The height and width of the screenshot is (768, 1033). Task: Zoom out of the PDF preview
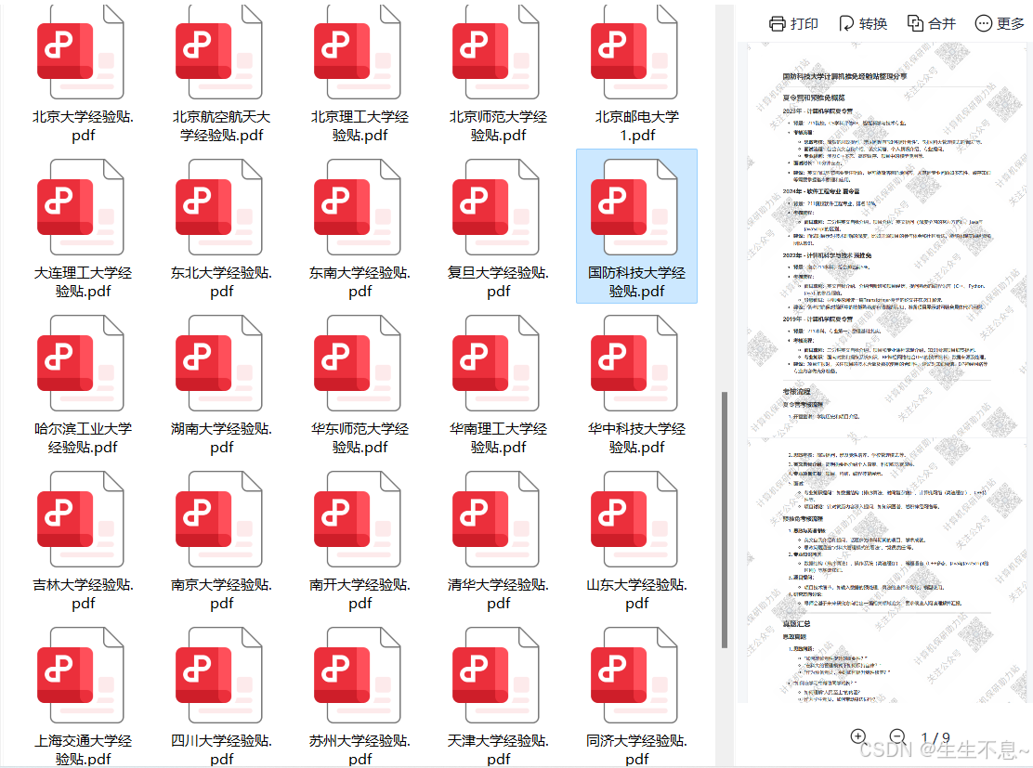pyautogui.click(x=897, y=737)
